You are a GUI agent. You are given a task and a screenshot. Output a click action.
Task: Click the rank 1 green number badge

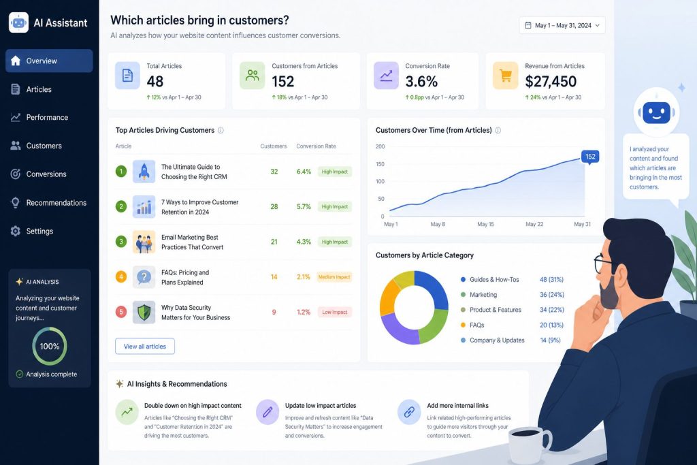[121, 171]
